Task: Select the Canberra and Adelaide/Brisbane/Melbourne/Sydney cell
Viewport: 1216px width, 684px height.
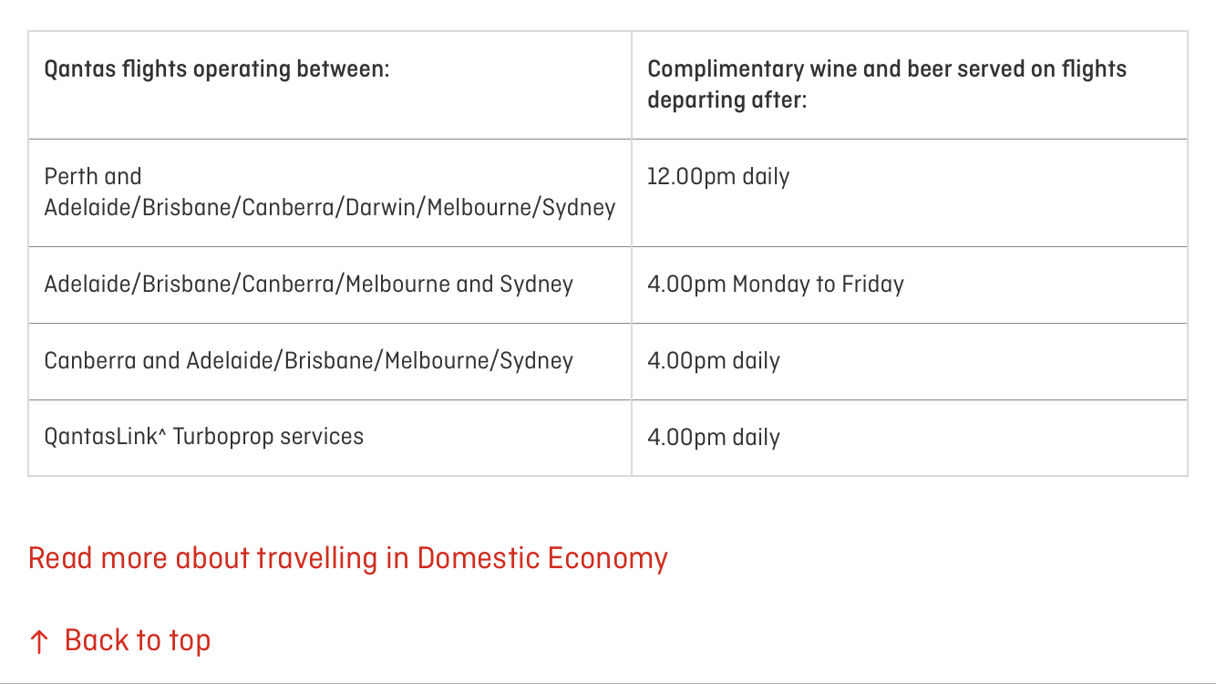Action: [330, 362]
